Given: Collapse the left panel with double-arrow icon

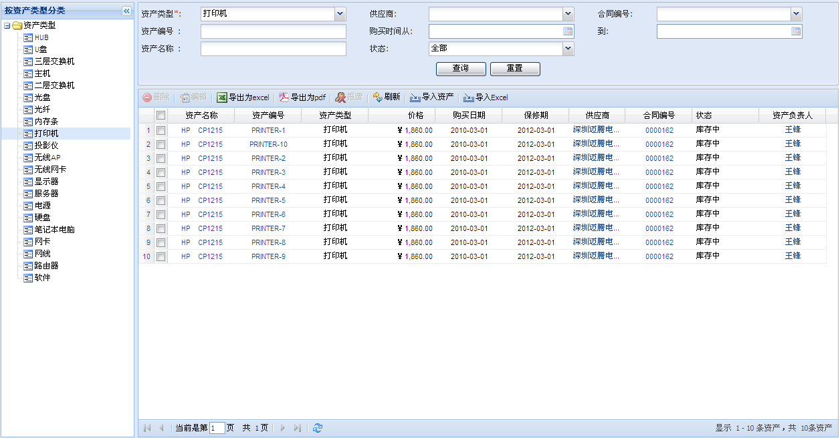Looking at the screenshot, I should pos(126,11).
